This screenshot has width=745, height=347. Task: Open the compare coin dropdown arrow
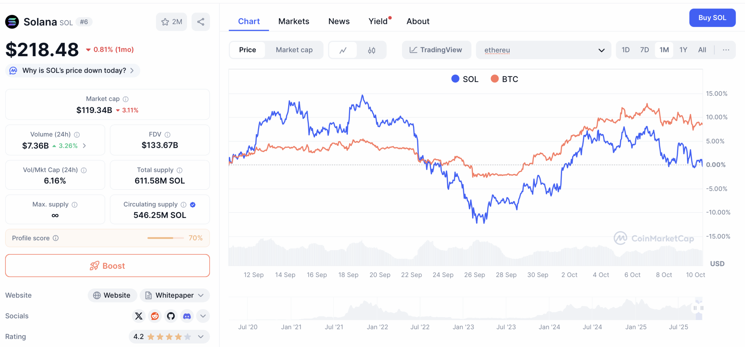(601, 50)
